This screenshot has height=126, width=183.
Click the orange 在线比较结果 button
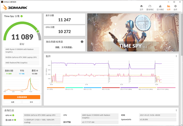tap(22, 97)
